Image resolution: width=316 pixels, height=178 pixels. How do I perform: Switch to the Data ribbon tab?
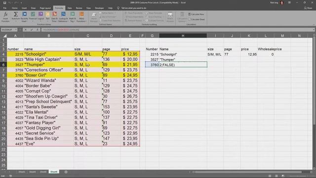point(70,8)
